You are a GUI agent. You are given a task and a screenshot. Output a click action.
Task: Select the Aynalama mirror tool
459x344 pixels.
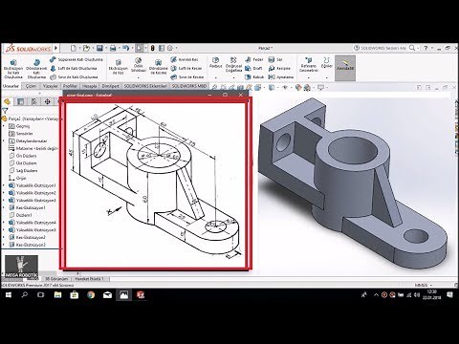tap(281, 77)
